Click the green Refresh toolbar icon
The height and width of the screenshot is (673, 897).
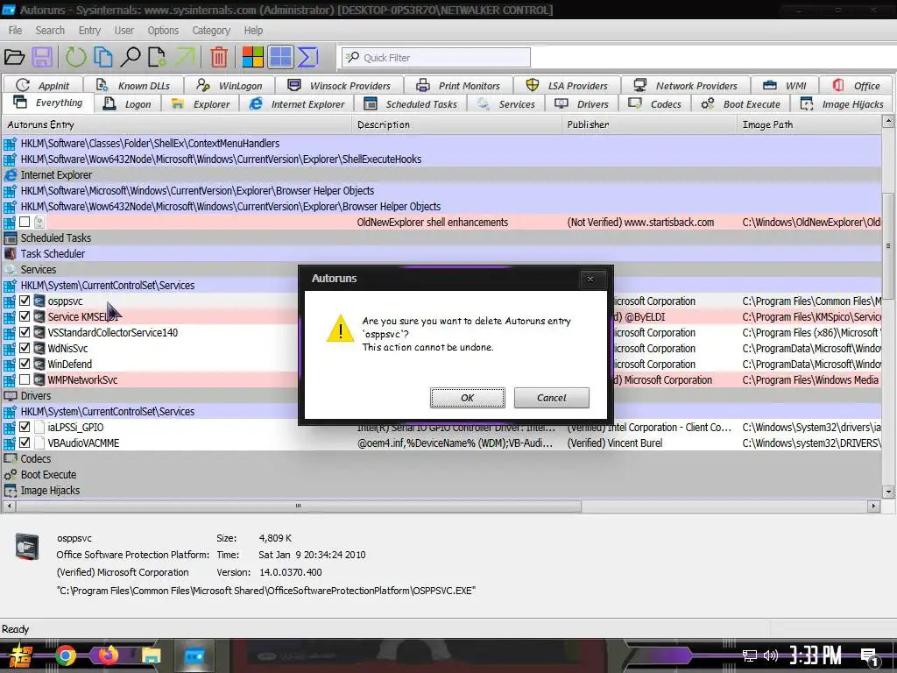pyautogui.click(x=75, y=57)
